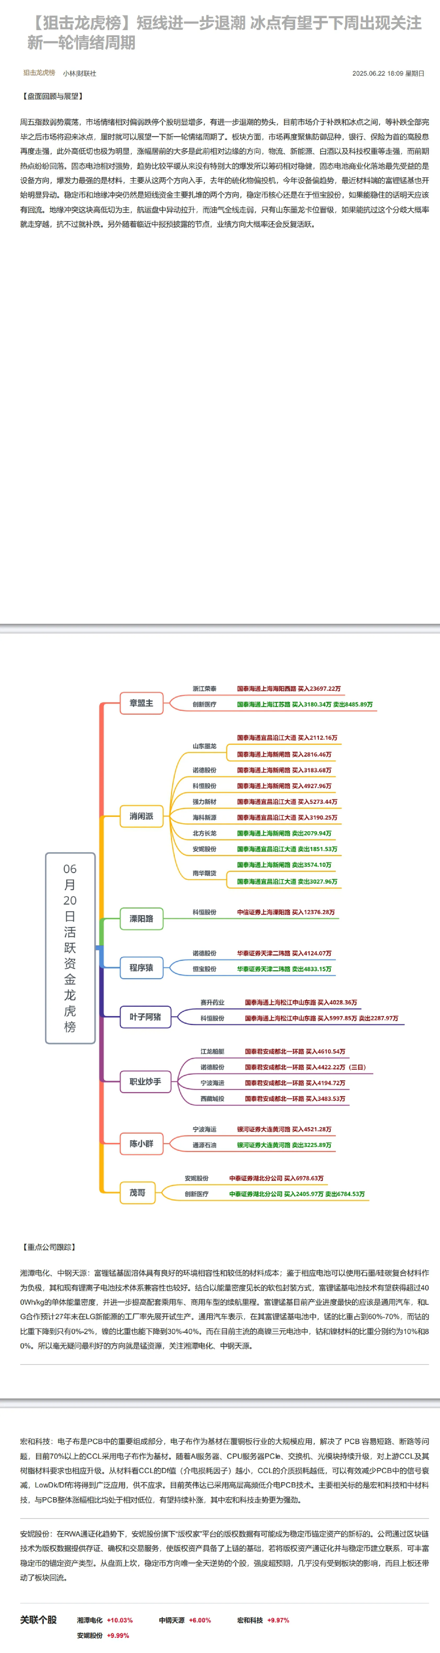This screenshot has height=1653, width=440.
Task: Click 宁波海运 under the 职业炒手 branch
Action: (212, 1083)
